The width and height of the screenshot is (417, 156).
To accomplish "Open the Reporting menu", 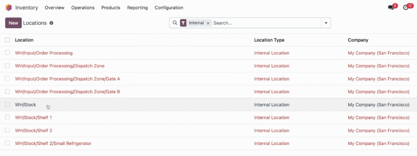I will (137, 8).
